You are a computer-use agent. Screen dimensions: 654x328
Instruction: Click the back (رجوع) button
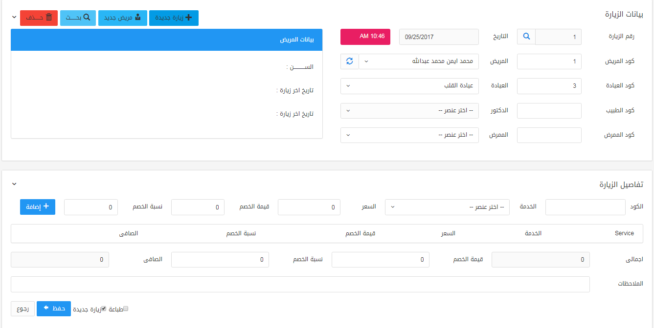coord(23,309)
